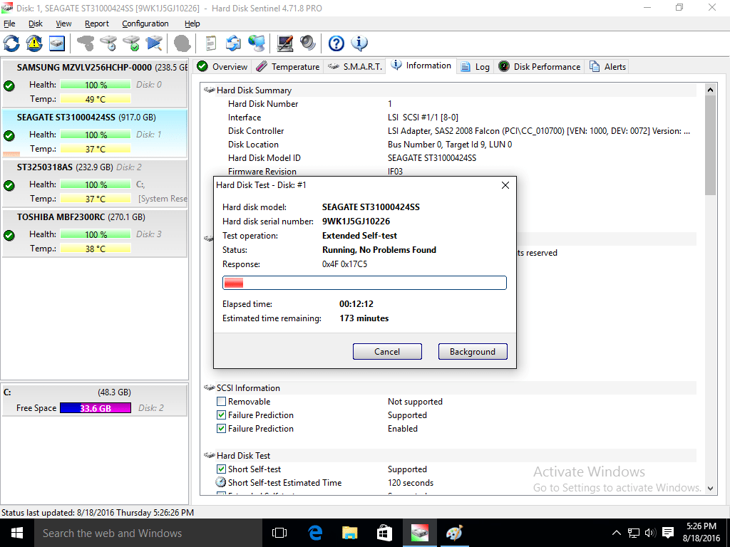Open Microsoft Edge from the taskbar

click(315, 533)
